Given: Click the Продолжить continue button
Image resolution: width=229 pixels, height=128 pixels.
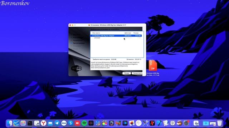Looking at the screenshot, I should click(137, 73).
